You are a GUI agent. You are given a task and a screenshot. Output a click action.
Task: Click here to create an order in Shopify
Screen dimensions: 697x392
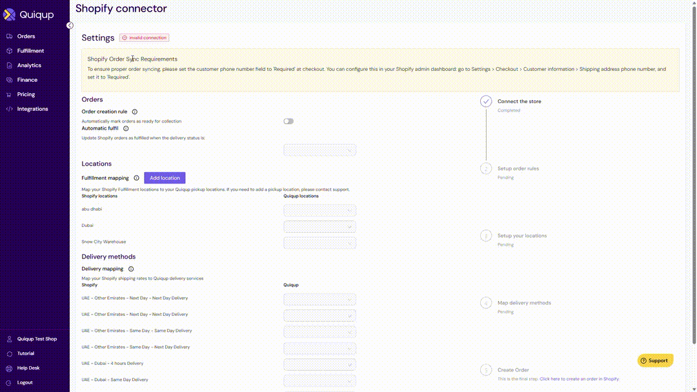pos(579,379)
